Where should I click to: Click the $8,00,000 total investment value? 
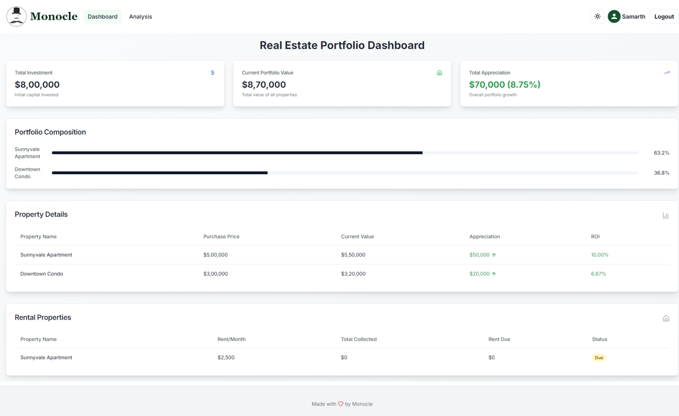click(37, 84)
